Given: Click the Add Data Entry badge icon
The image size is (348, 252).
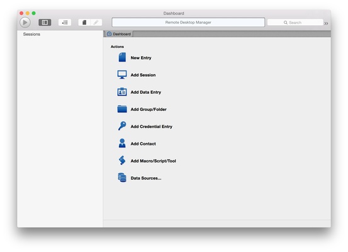Looking at the screenshot, I should pyautogui.click(x=122, y=91).
